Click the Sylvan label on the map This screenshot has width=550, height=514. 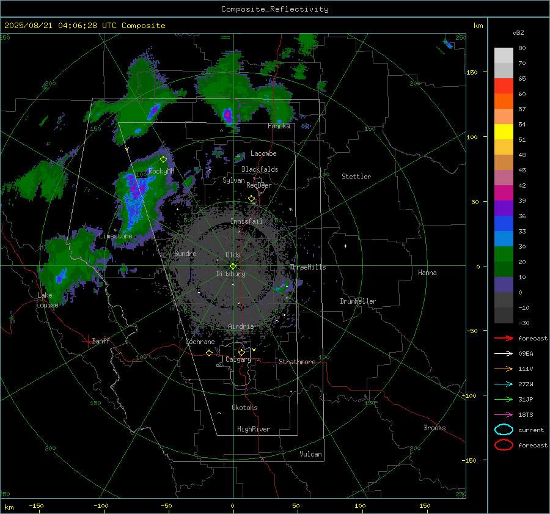(233, 180)
